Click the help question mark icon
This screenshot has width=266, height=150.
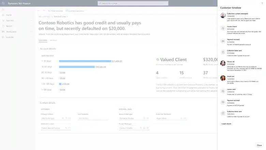[262, 3]
